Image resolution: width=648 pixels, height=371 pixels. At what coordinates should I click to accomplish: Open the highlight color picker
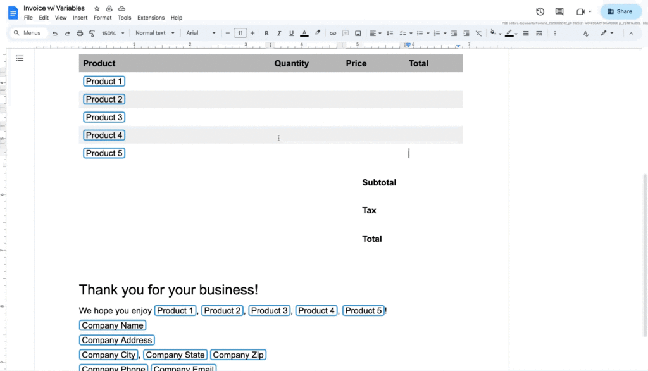318,33
